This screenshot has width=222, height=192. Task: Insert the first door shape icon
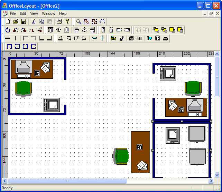pos(61,38)
